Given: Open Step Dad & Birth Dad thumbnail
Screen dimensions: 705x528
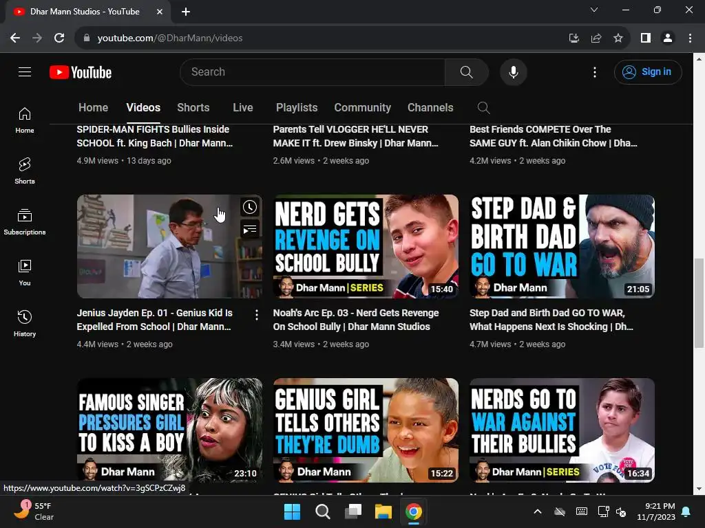Looking at the screenshot, I should click(x=562, y=246).
